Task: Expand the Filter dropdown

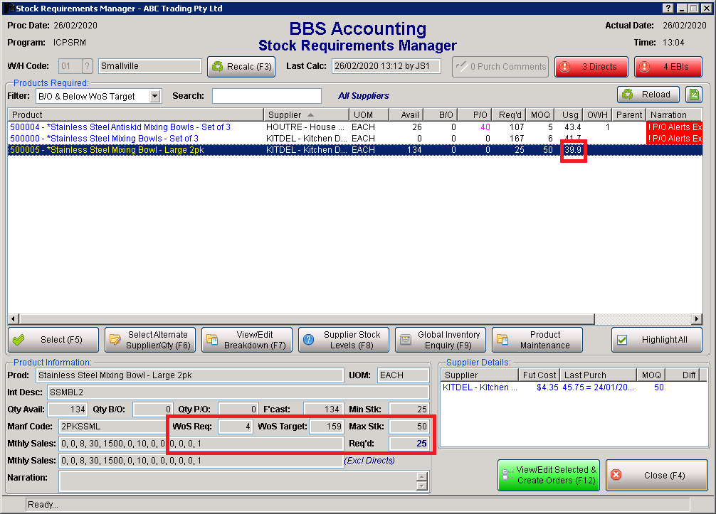Action: tap(155, 96)
